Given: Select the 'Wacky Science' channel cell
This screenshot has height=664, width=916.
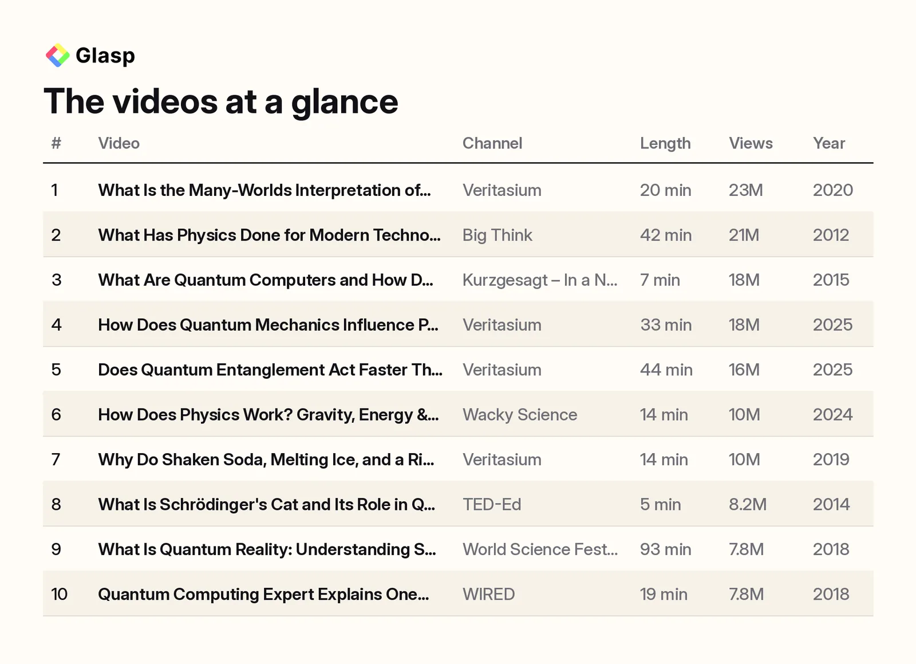Looking at the screenshot, I should [x=520, y=415].
